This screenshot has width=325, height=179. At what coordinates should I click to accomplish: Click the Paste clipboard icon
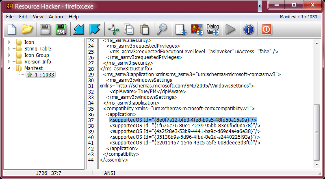coord(145,29)
